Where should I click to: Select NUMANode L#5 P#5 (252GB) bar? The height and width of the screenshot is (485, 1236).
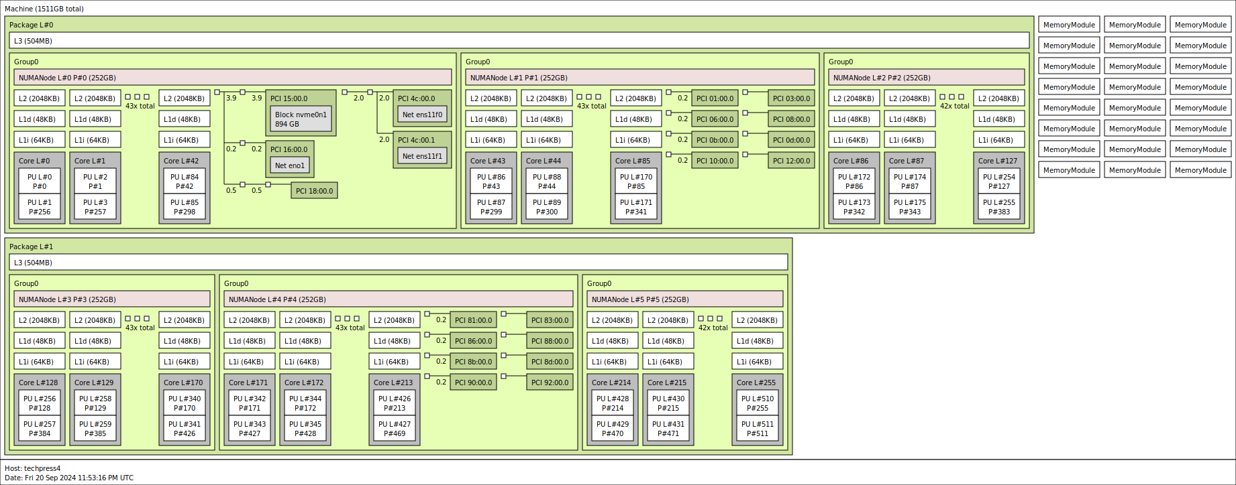(685, 299)
